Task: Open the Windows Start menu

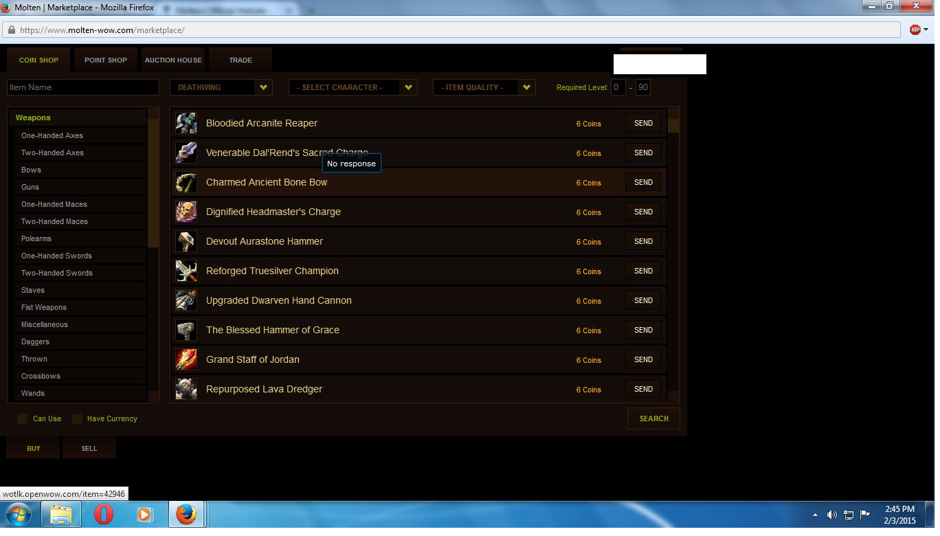Action: 18,514
